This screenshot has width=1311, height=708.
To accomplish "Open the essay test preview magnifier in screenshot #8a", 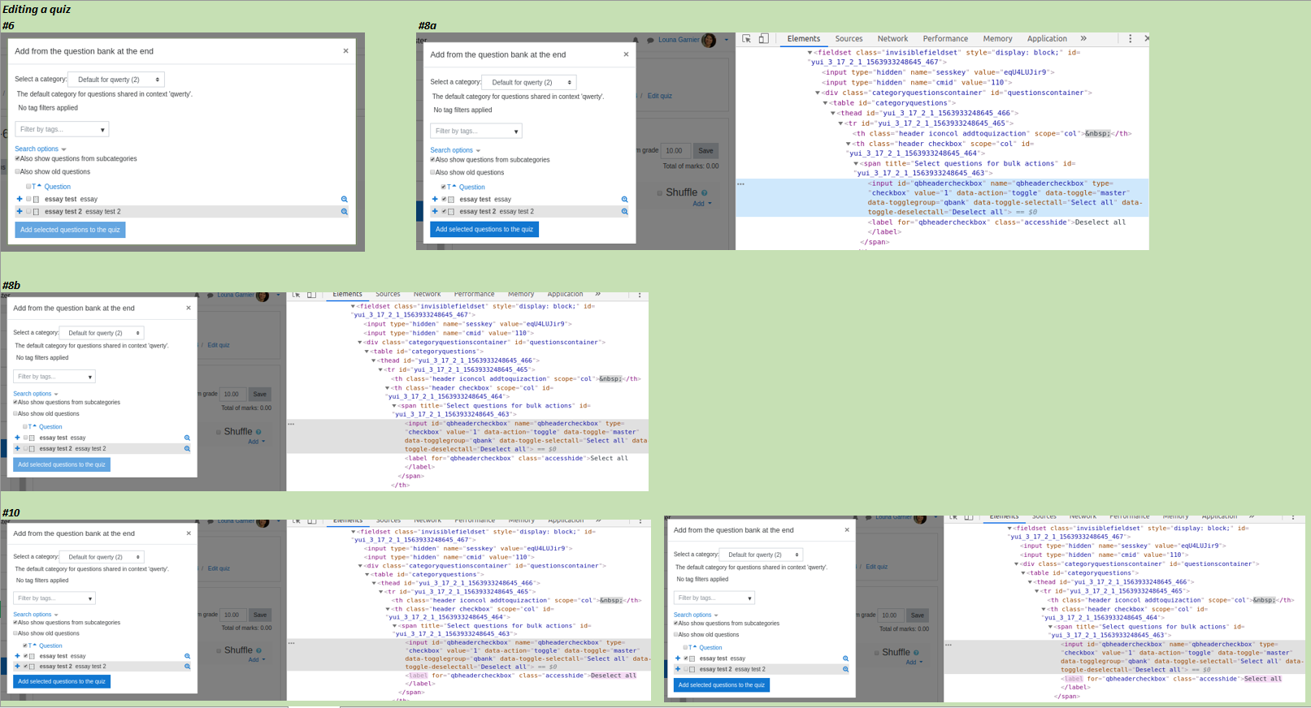I will pyautogui.click(x=624, y=199).
